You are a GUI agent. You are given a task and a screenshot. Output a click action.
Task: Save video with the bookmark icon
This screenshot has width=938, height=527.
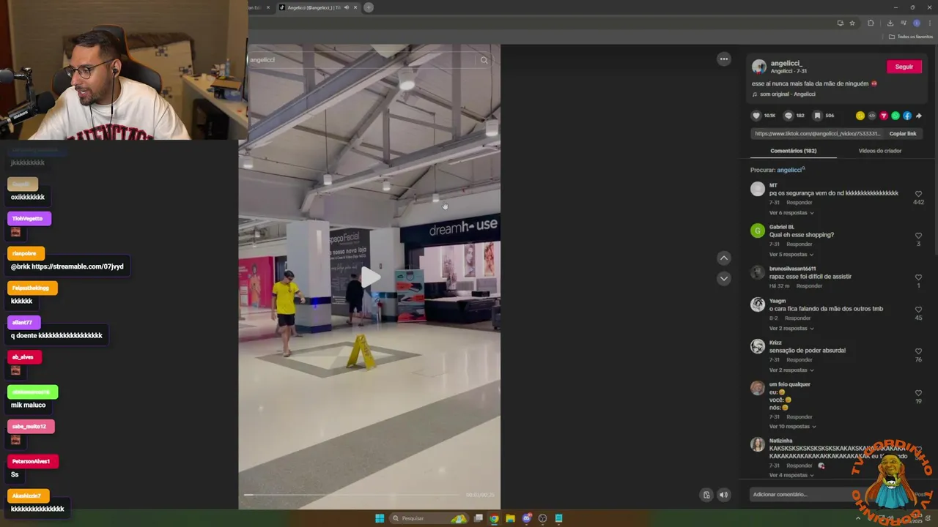click(x=817, y=116)
